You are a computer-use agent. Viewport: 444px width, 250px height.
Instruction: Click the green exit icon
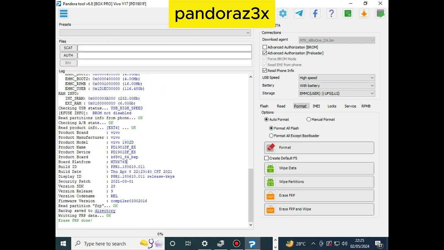380,14
